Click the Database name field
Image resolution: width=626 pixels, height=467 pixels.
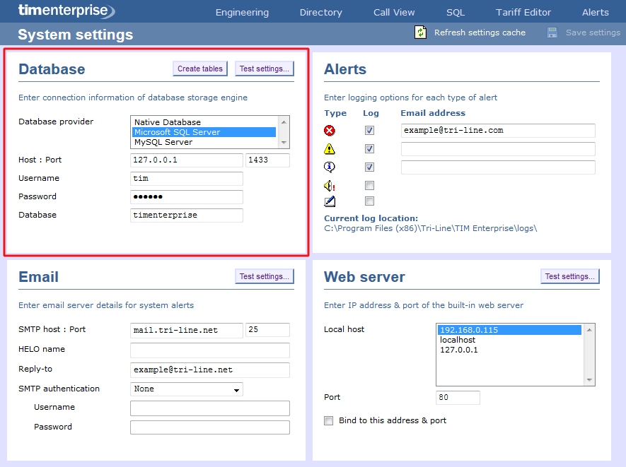pyautogui.click(x=187, y=215)
